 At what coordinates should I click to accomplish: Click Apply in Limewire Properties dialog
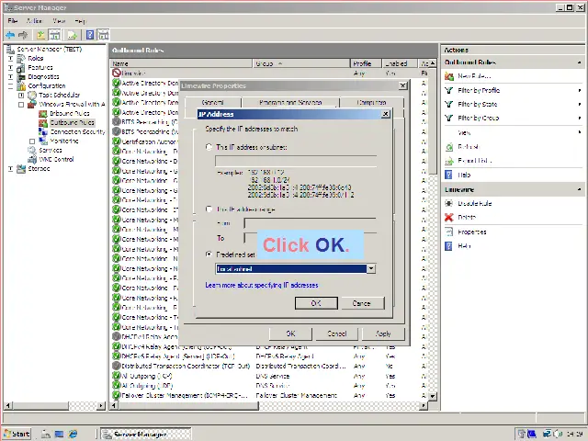[383, 334]
